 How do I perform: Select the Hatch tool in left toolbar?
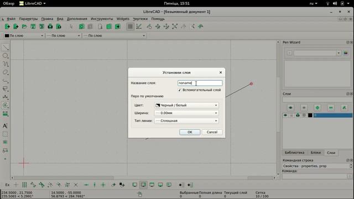point(5,134)
